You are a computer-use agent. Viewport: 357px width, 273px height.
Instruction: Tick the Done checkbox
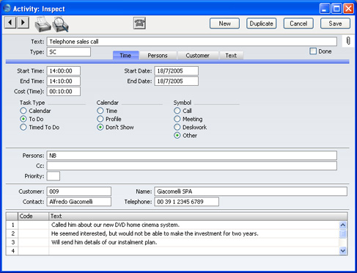[313, 51]
